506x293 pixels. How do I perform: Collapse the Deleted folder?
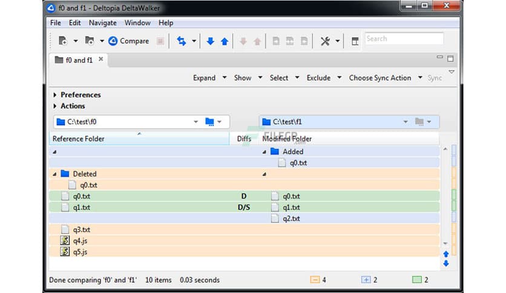54,174
